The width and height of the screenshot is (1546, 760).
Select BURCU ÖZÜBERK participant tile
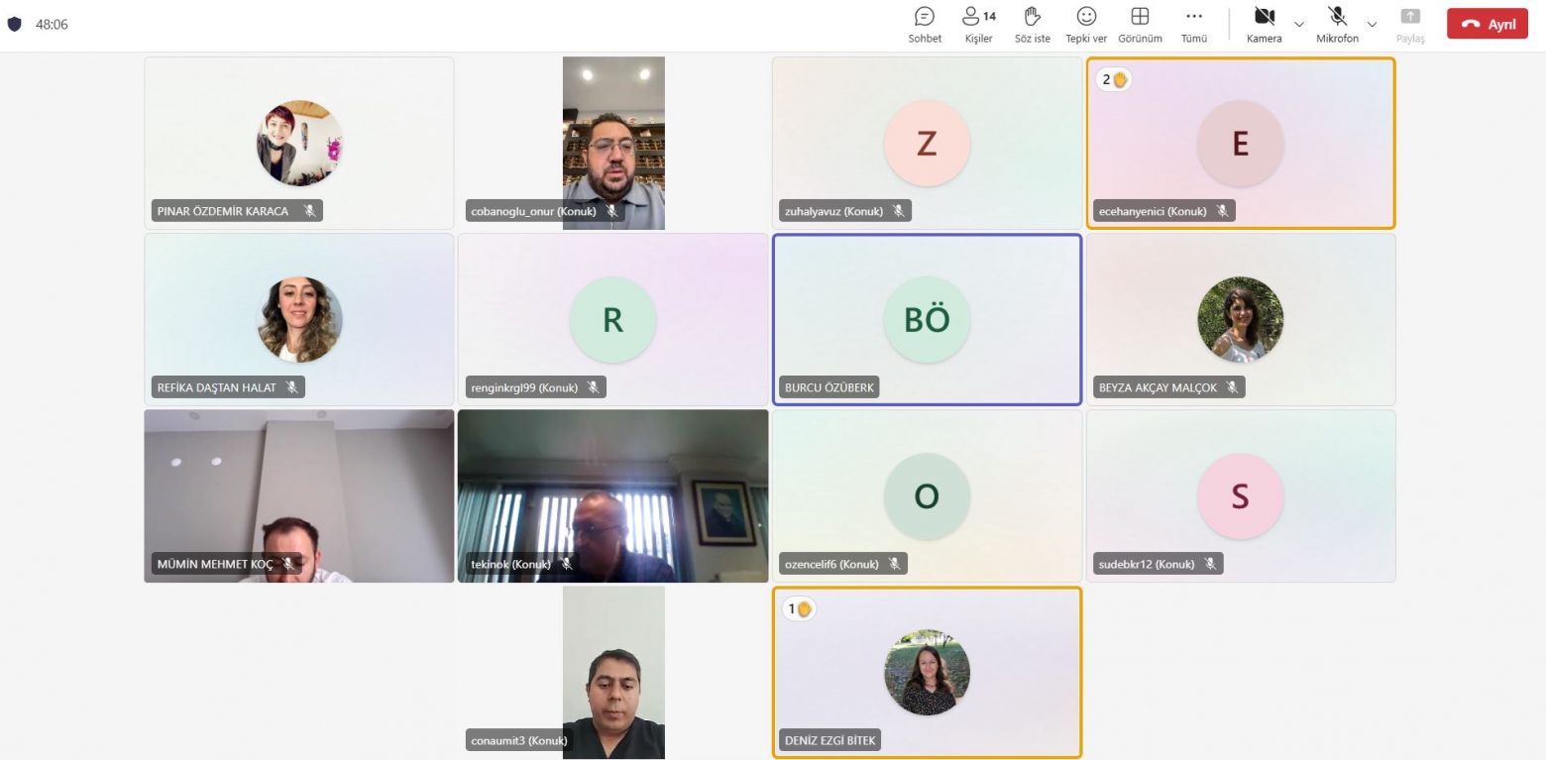(927, 319)
